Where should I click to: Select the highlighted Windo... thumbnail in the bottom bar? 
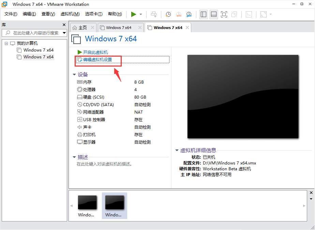115,206
